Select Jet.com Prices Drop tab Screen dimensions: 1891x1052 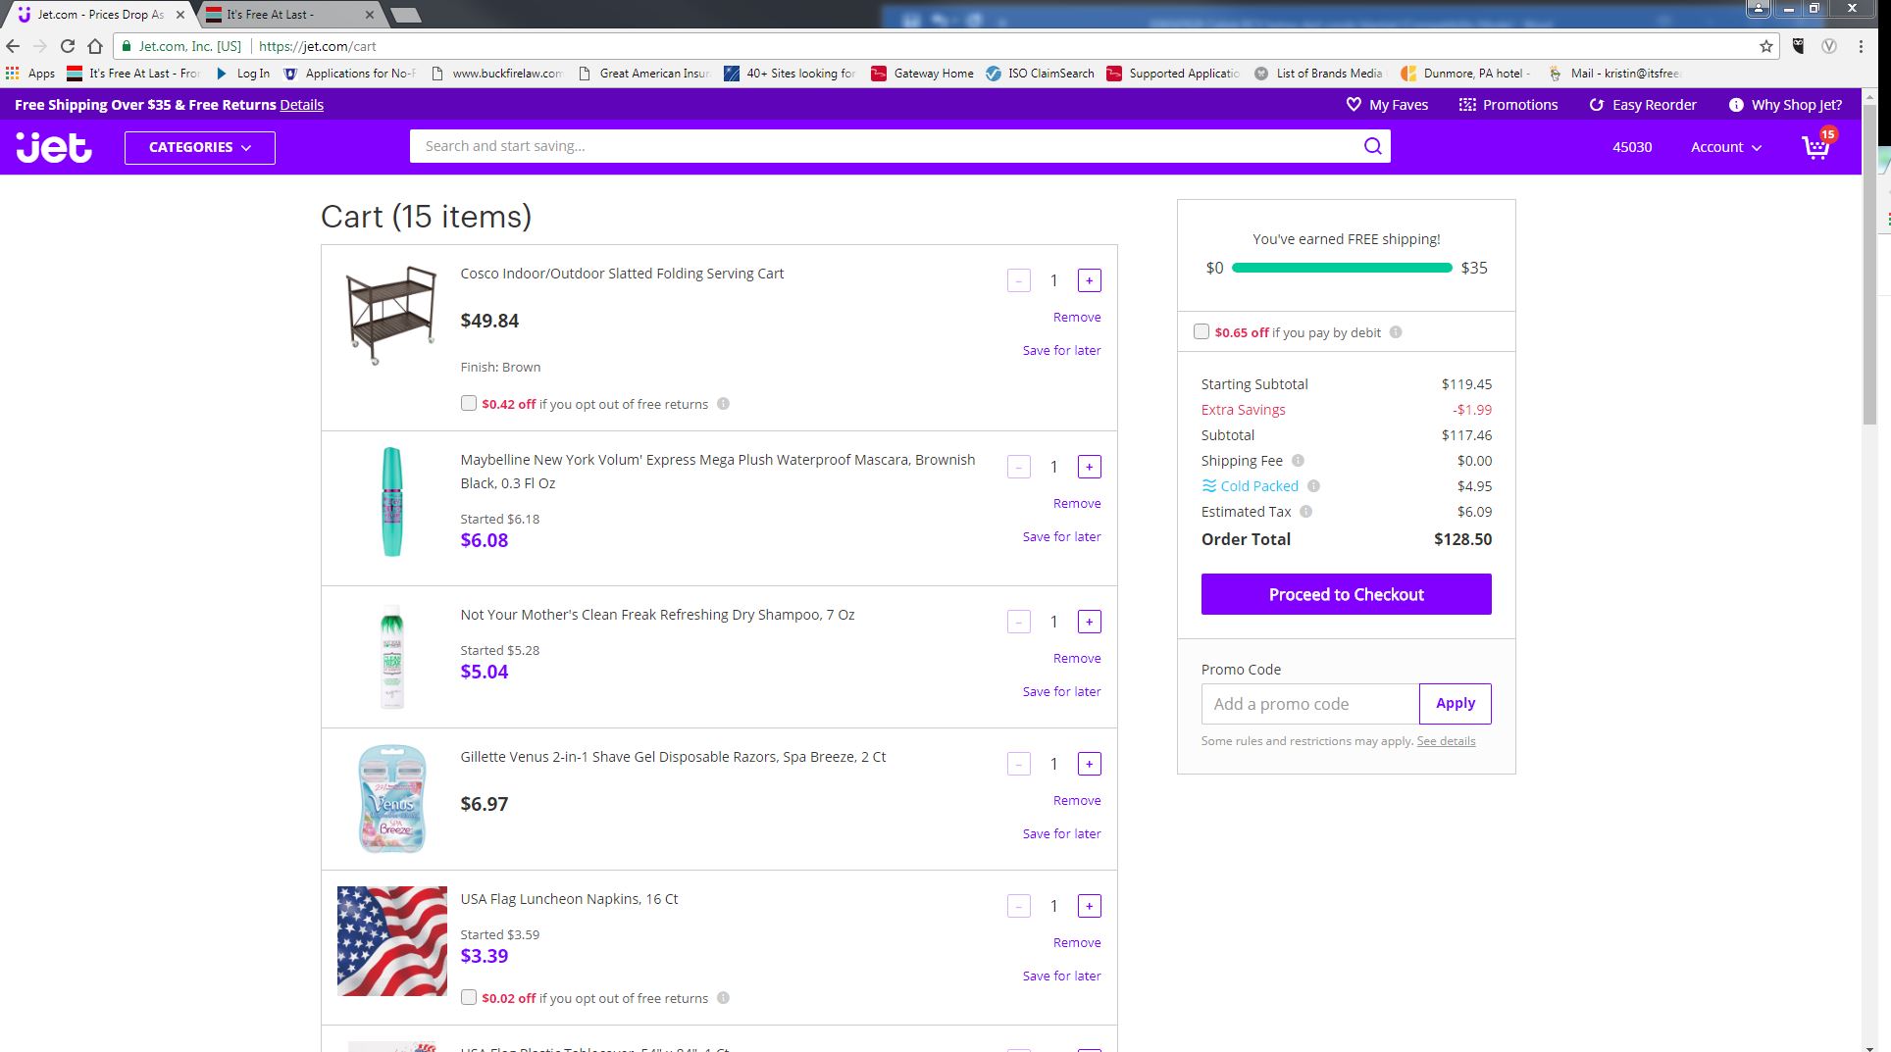pyautogui.click(x=100, y=15)
